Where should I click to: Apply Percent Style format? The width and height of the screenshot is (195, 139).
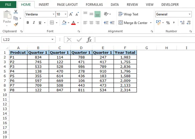168,23
